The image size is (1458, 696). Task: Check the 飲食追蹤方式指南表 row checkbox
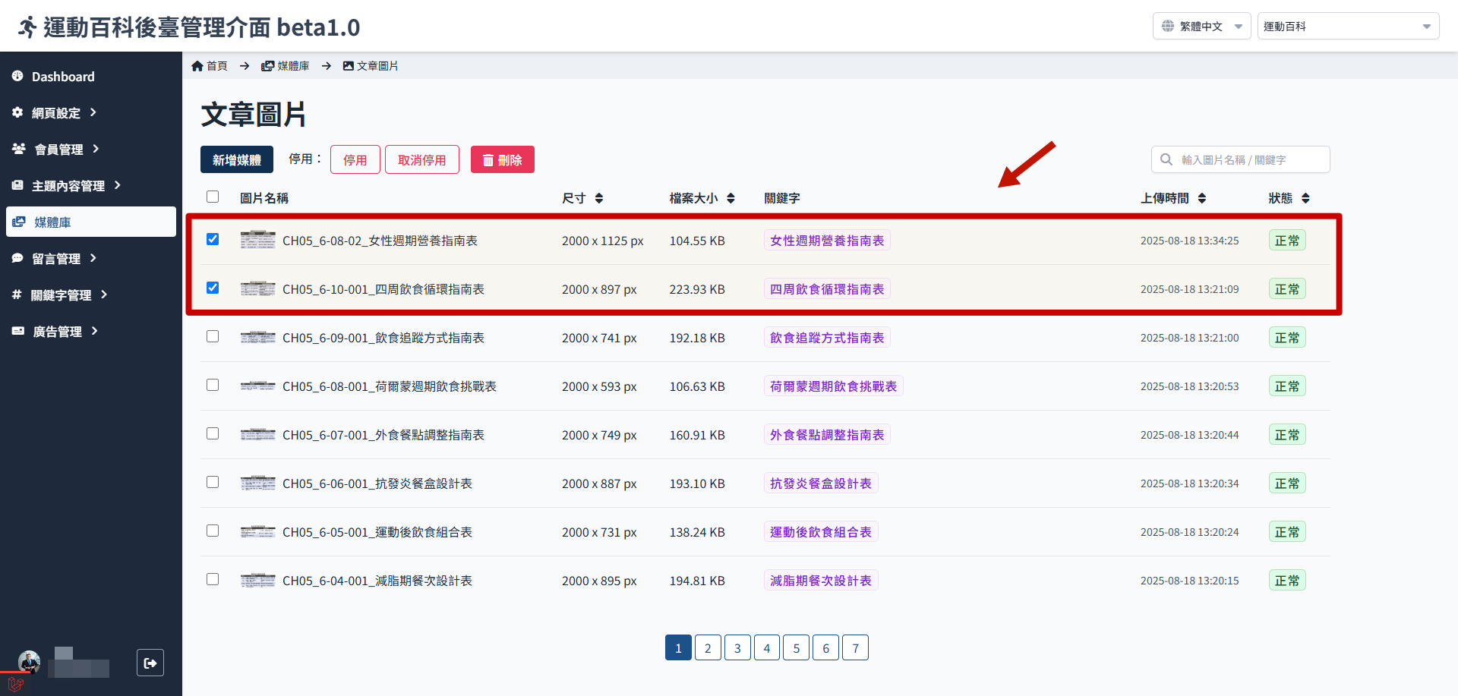pos(213,336)
